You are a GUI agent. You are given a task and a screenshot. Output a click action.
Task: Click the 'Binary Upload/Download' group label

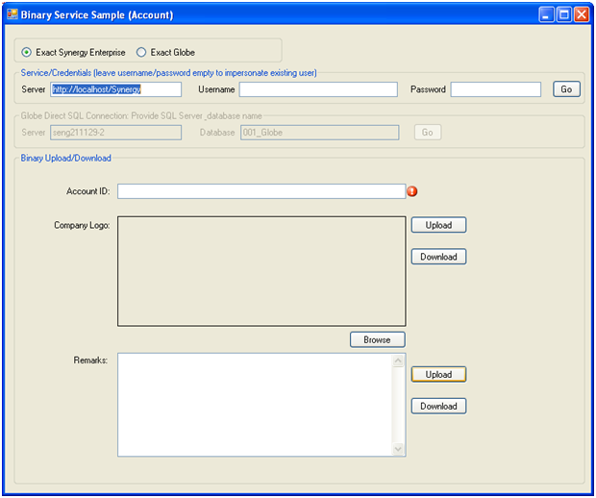click(65, 158)
